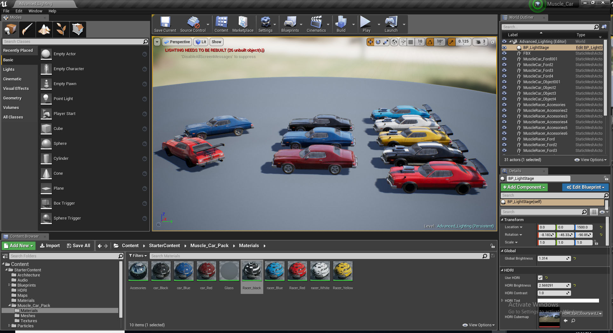
Task: Toggle visibility of MuscleRacer_Ford3
Action: 504,150
